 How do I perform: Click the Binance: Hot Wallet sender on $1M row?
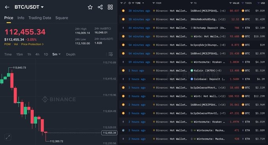pos(171,45)
